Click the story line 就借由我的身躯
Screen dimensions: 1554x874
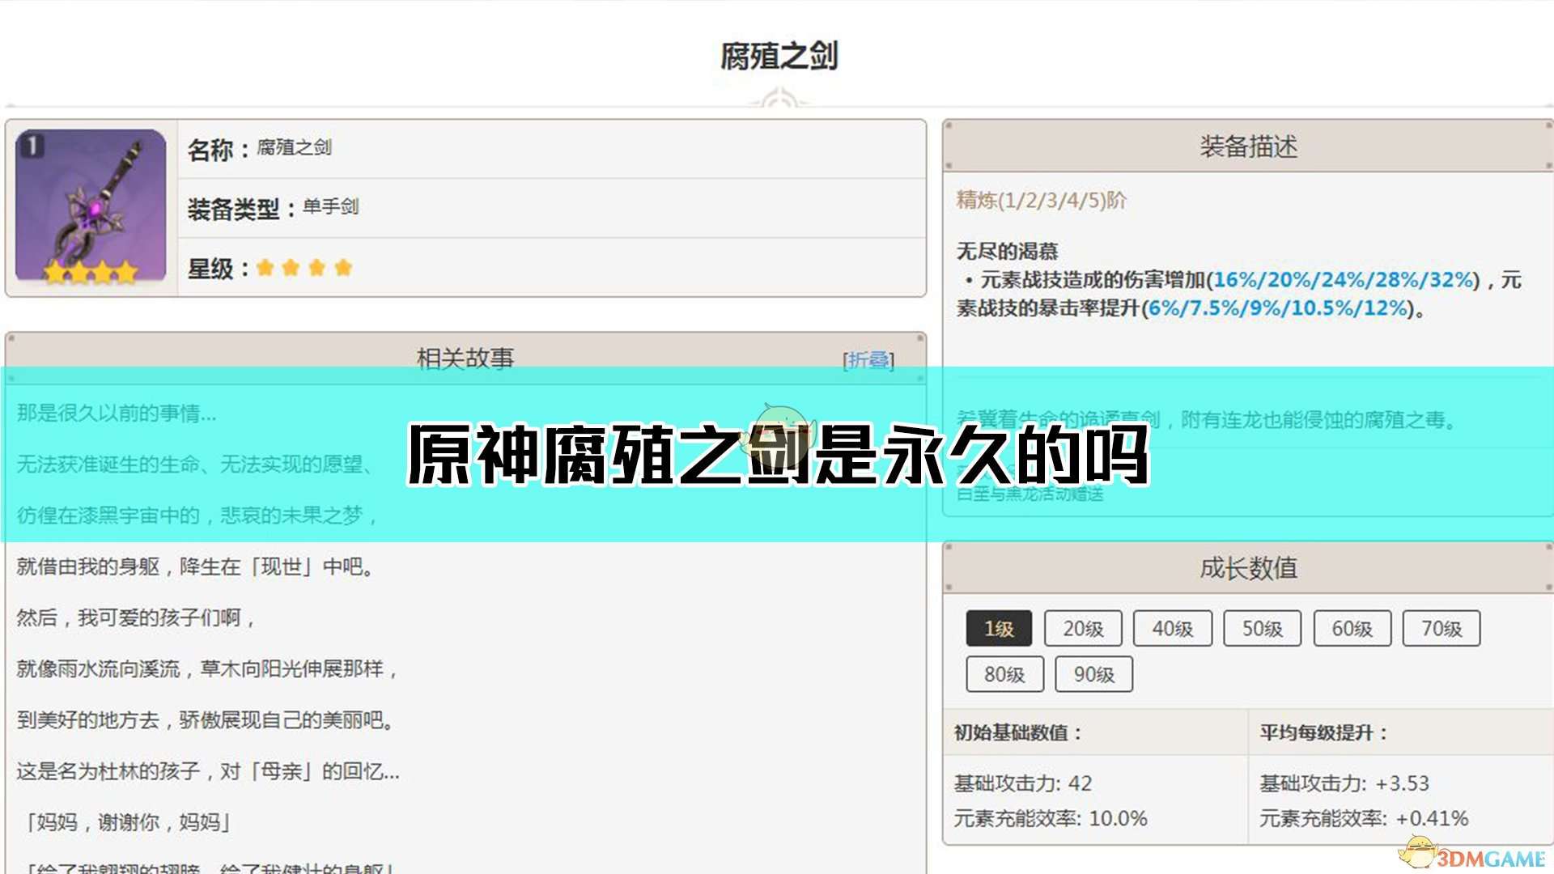coord(195,566)
